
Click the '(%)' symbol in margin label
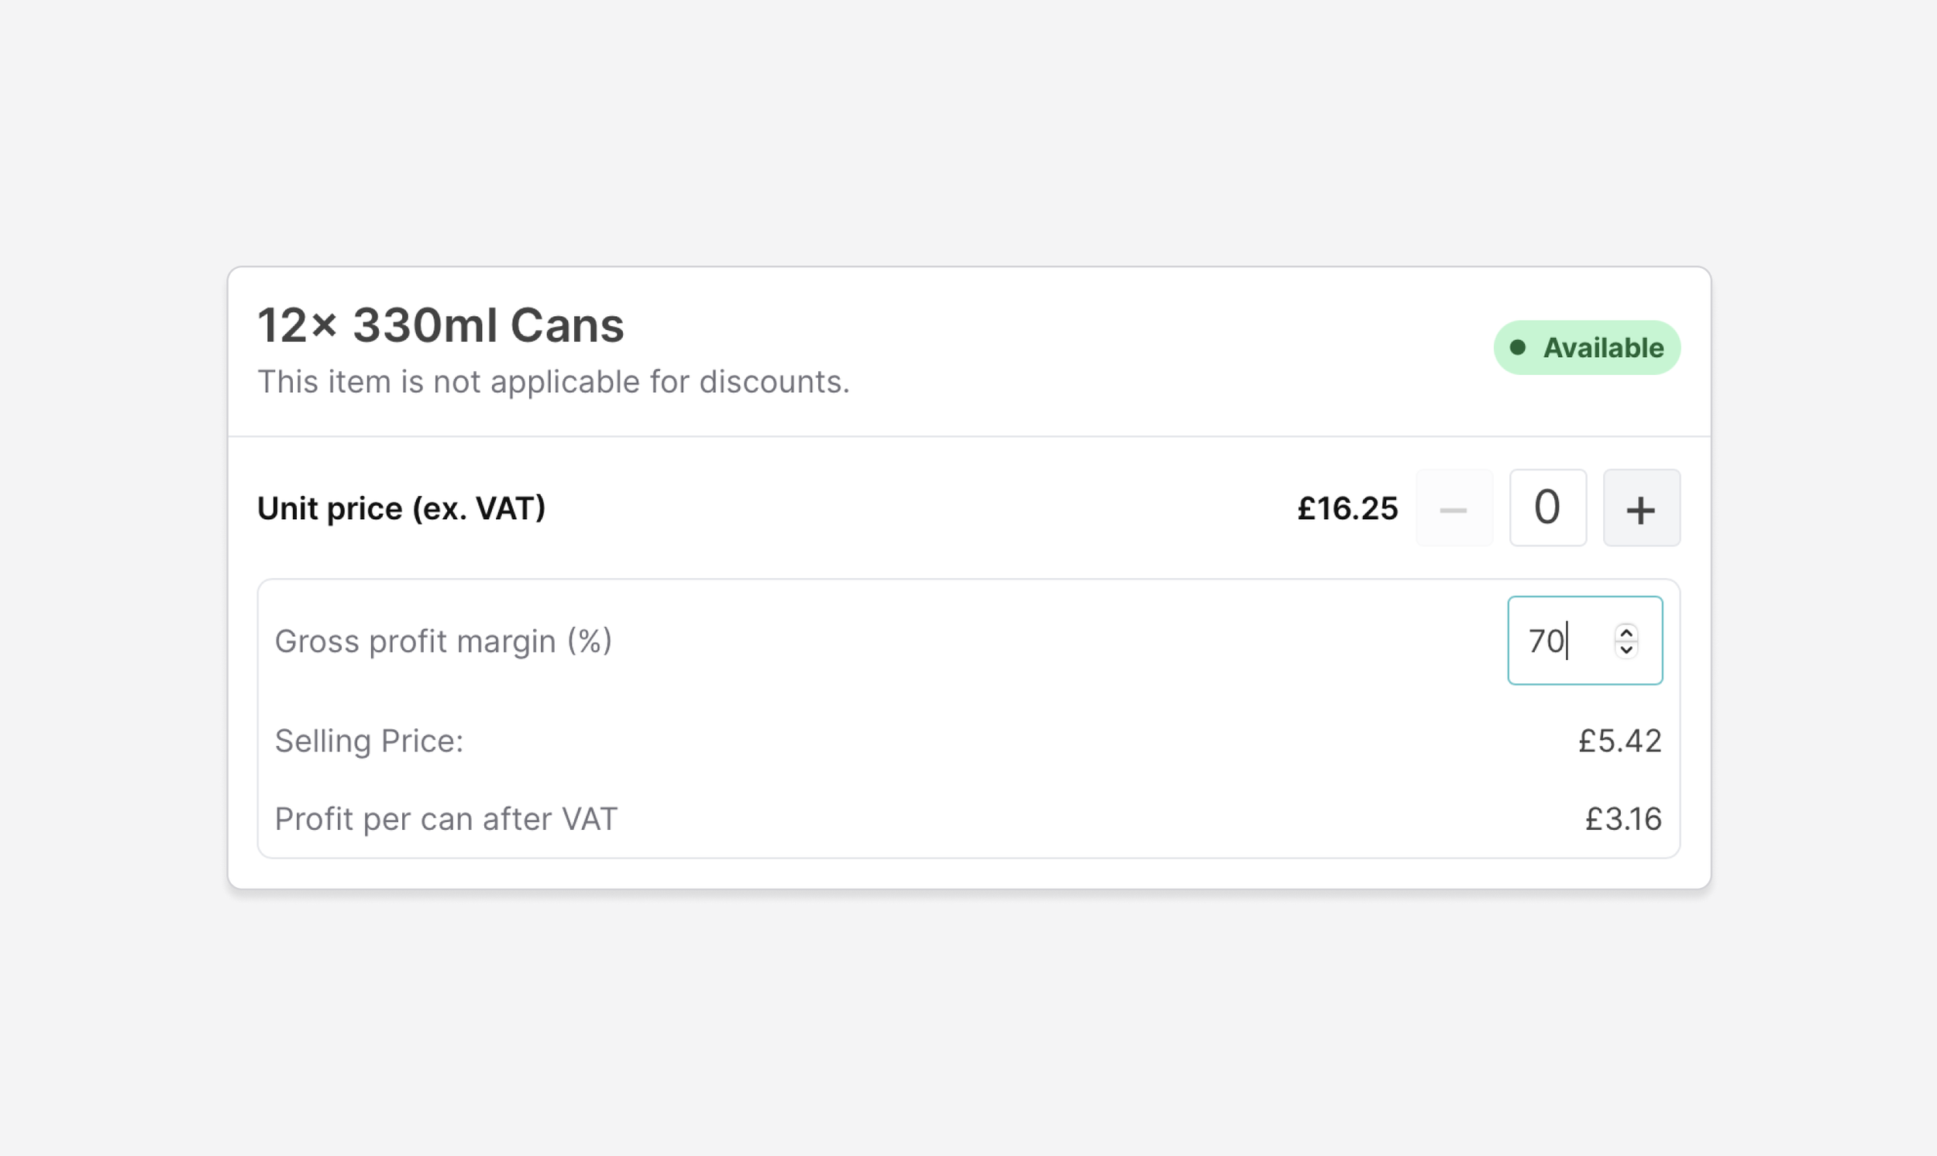tap(589, 642)
